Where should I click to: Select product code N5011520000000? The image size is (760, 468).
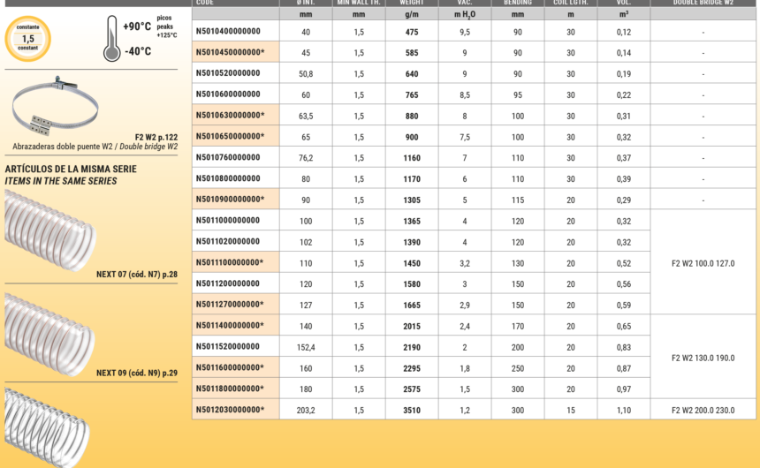click(x=228, y=346)
